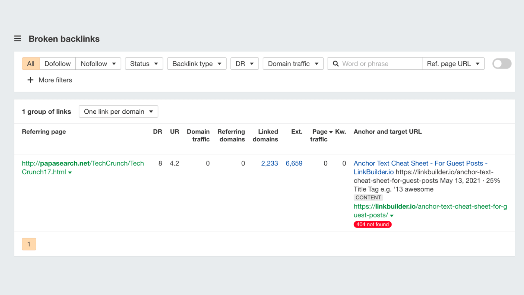This screenshot has width=524, height=295.
Task: Click the Page traffic sort arrow
Action: 331,131
